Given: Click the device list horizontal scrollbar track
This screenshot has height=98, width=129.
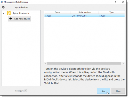Looking at the screenshot, I should [x=84, y=63].
